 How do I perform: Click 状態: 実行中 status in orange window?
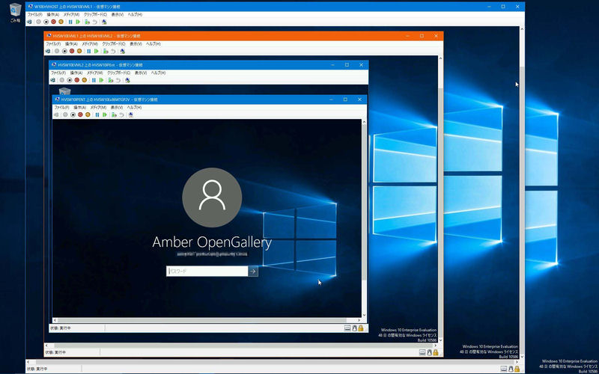[55, 352]
